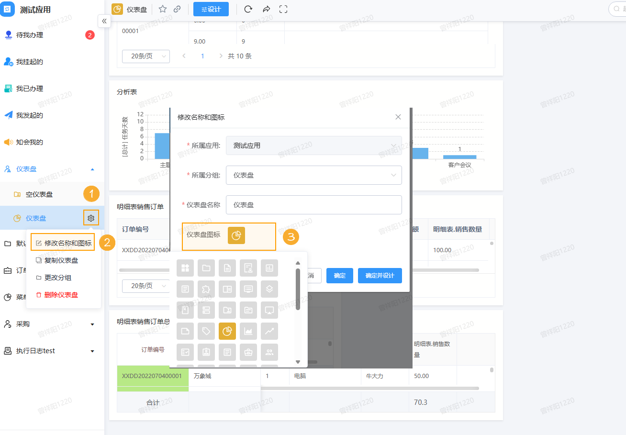Image resolution: width=626 pixels, height=435 pixels.
Task: Click the copy link chain icon
Action: 177,9
